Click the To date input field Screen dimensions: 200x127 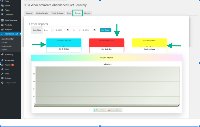(87, 30)
